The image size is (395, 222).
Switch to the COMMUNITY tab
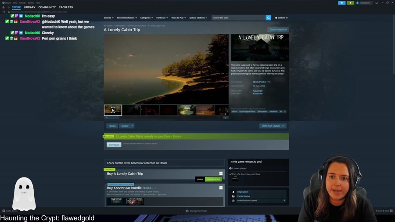tap(47, 7)
